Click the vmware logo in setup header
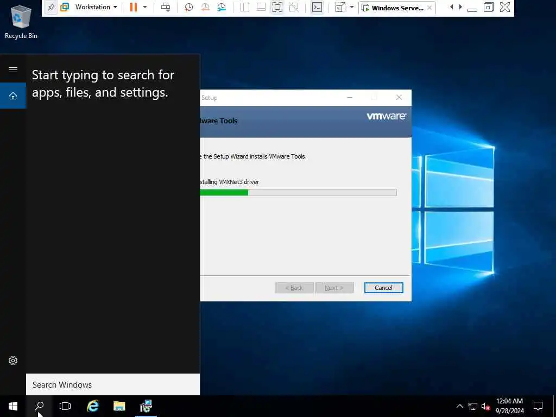Viewport: 556px width, 417px height. 387,116
